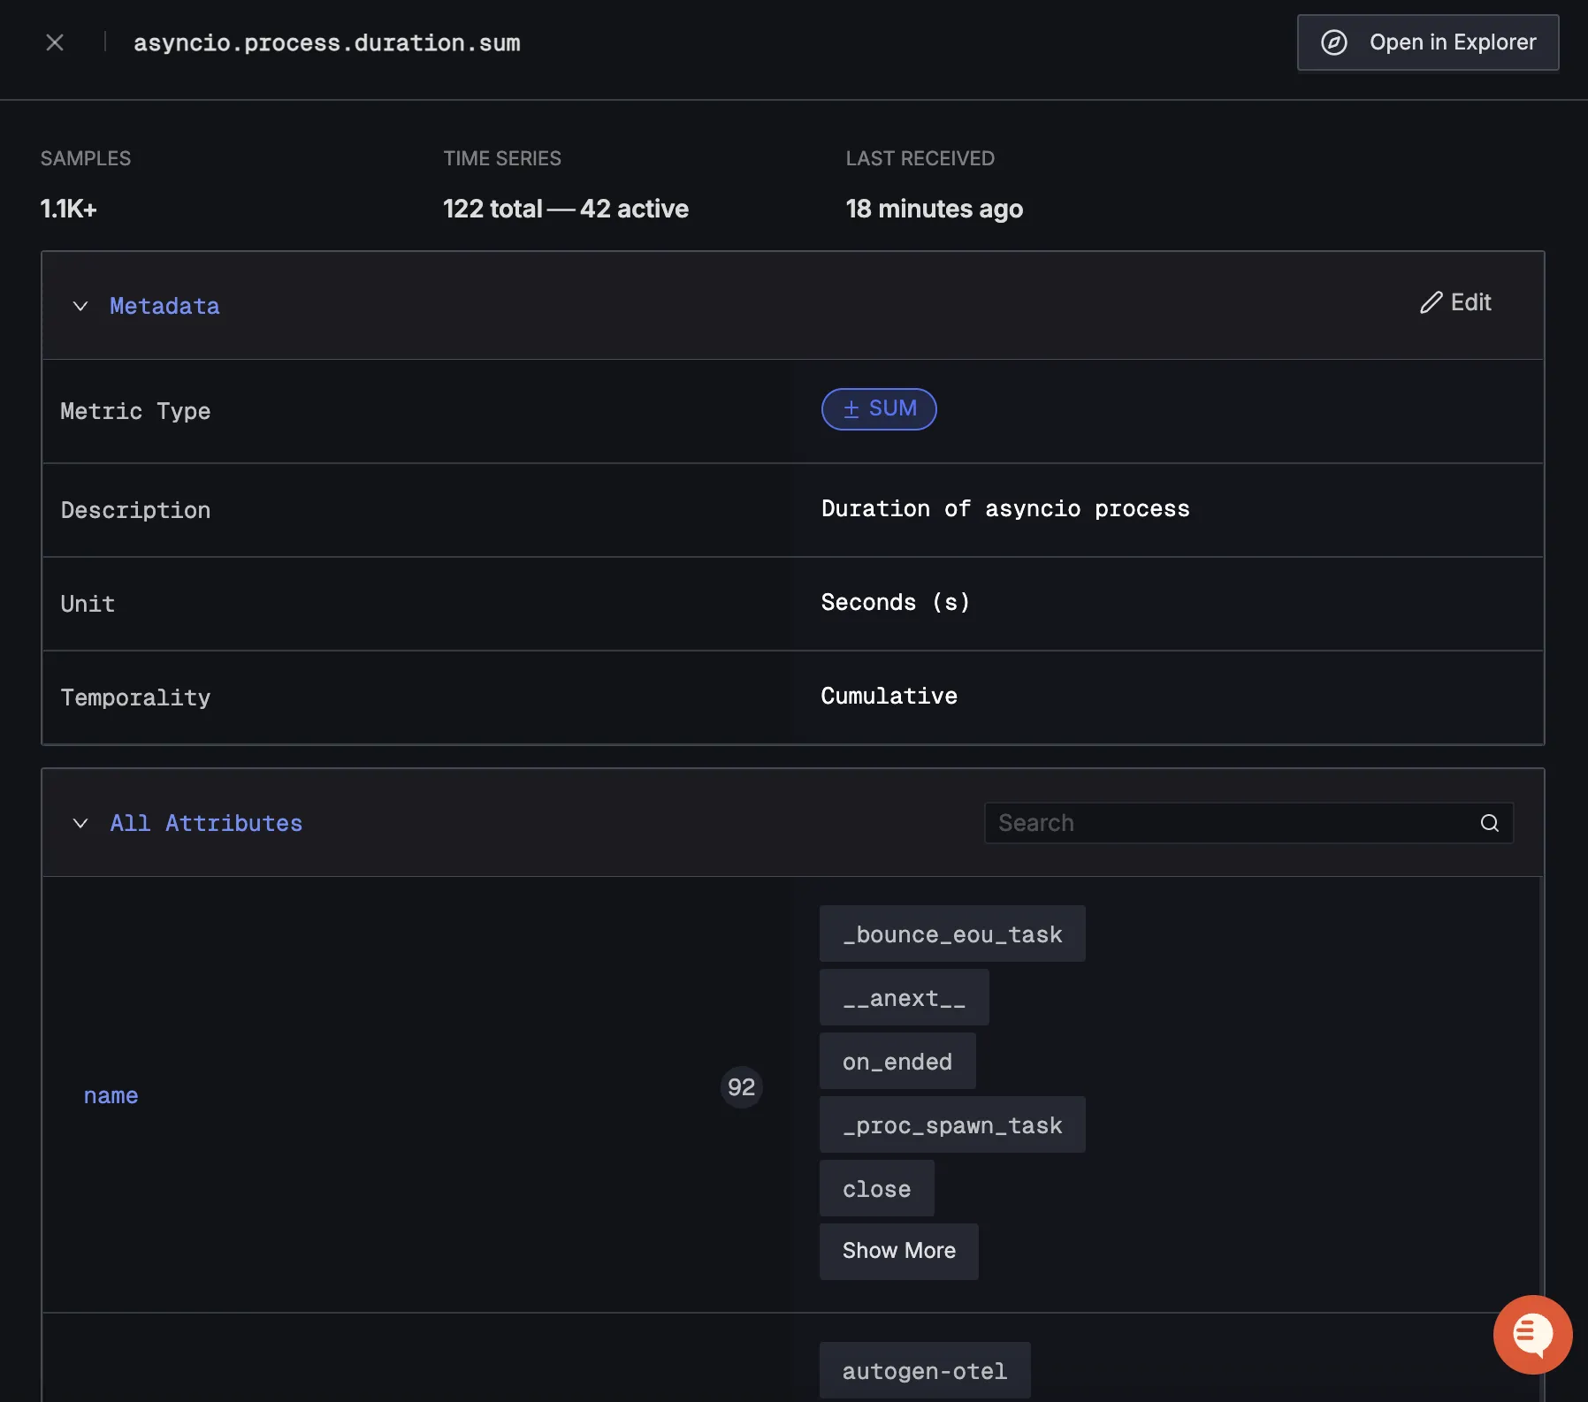Click the close value chip
Screen dimensions: 1588x1402
(876, 1189)
